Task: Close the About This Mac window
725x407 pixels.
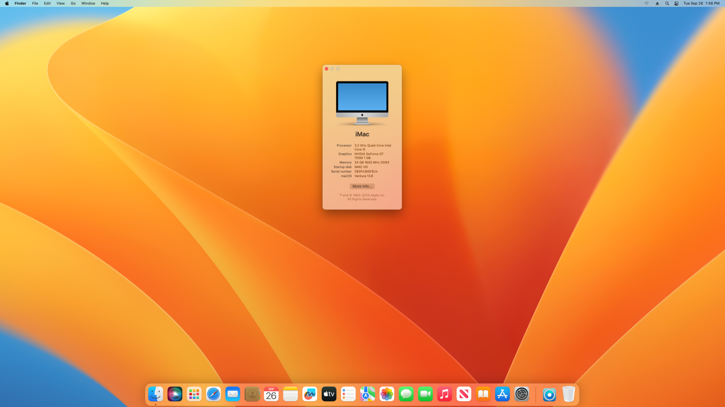Action: pyautogui.click(x=326, y=69)
